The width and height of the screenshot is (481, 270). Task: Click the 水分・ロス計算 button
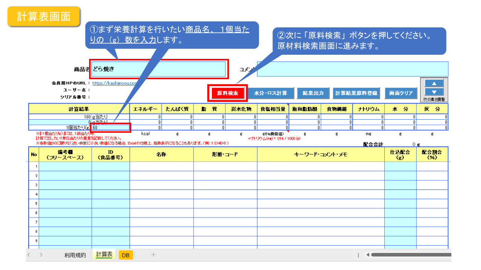coord(271,93)
